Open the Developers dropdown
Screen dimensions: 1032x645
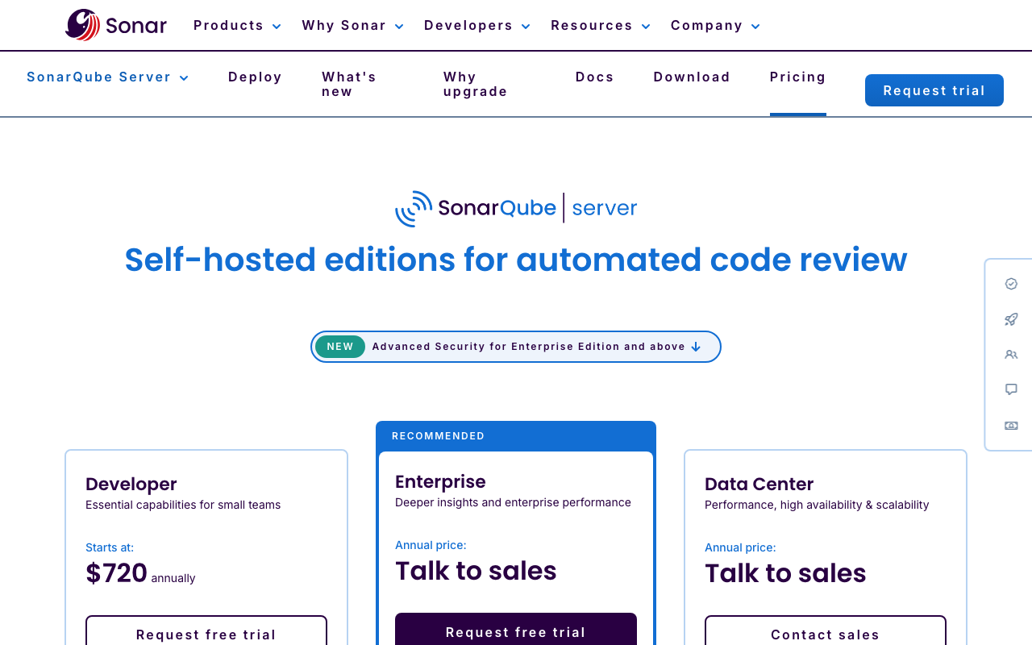coord(476,25)
